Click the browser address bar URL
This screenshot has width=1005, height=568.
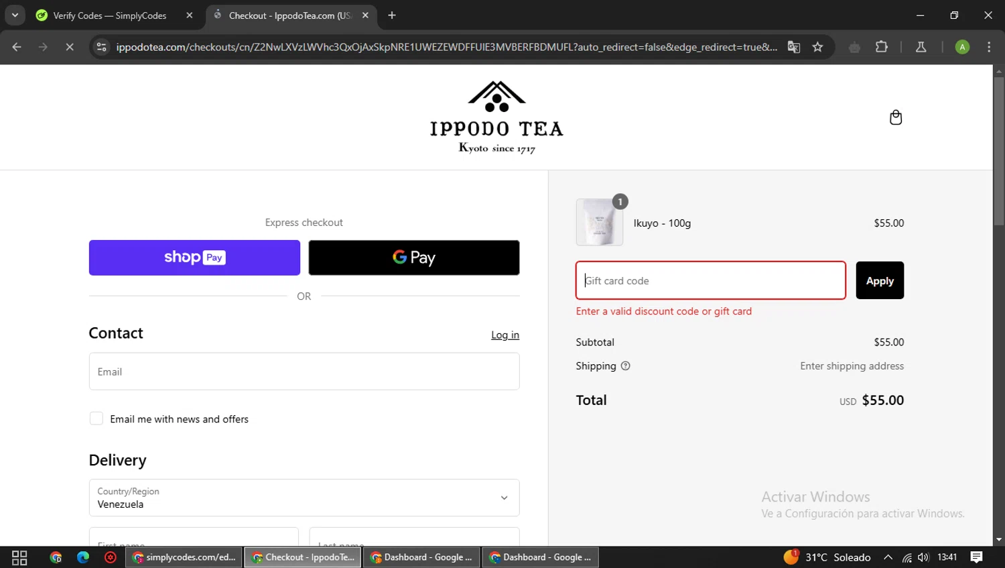point(446,47)
